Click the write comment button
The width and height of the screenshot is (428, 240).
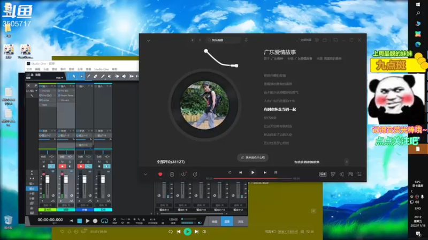click(x=253, y=157)
